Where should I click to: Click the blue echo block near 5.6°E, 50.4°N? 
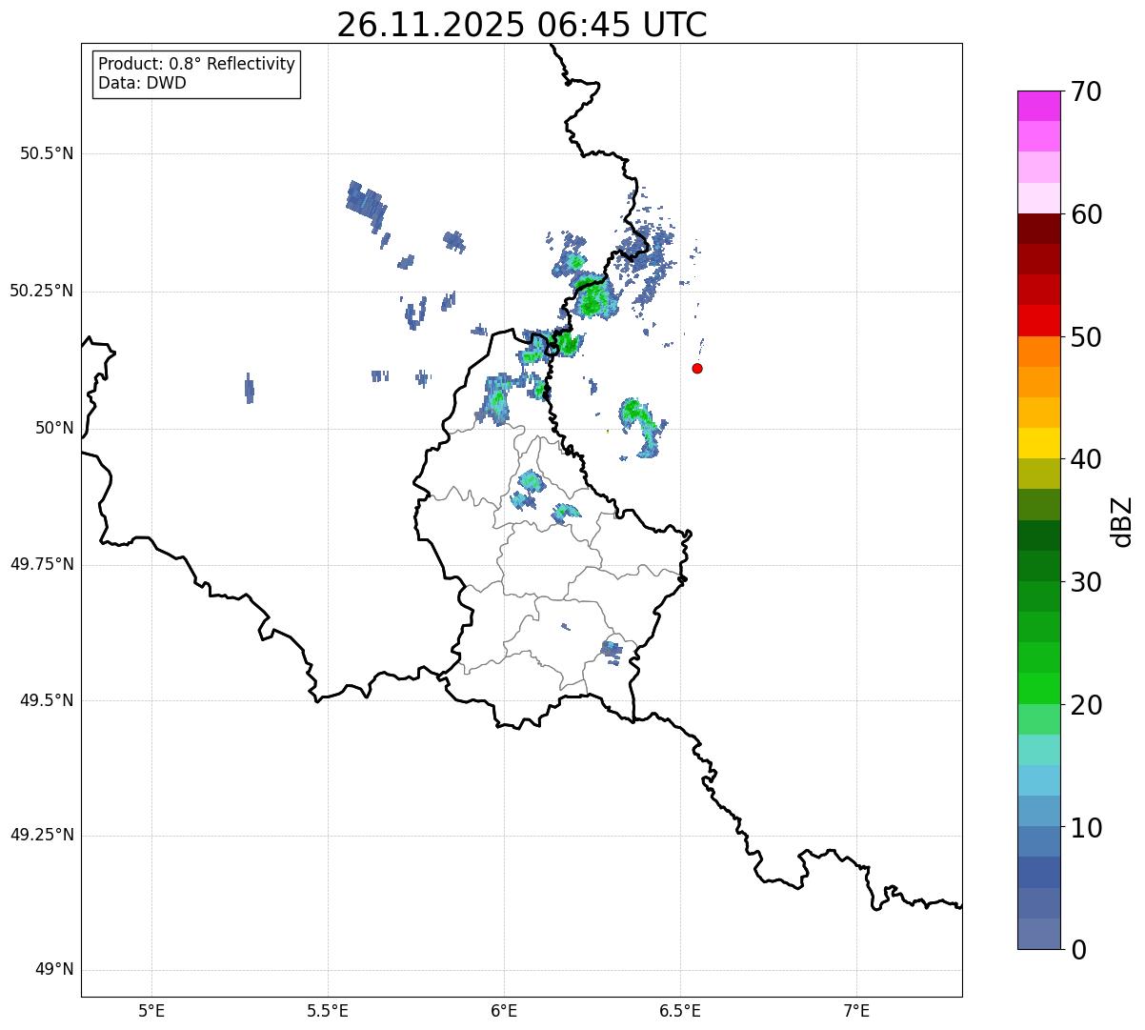pos(366,206)
